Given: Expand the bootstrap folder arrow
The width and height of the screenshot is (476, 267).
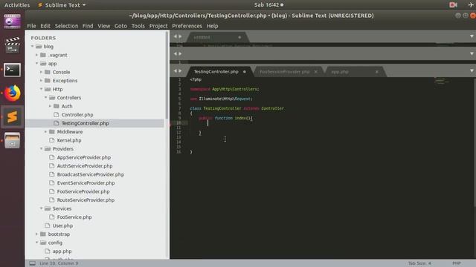Looking at the screenshot, I should pos(36,234).
